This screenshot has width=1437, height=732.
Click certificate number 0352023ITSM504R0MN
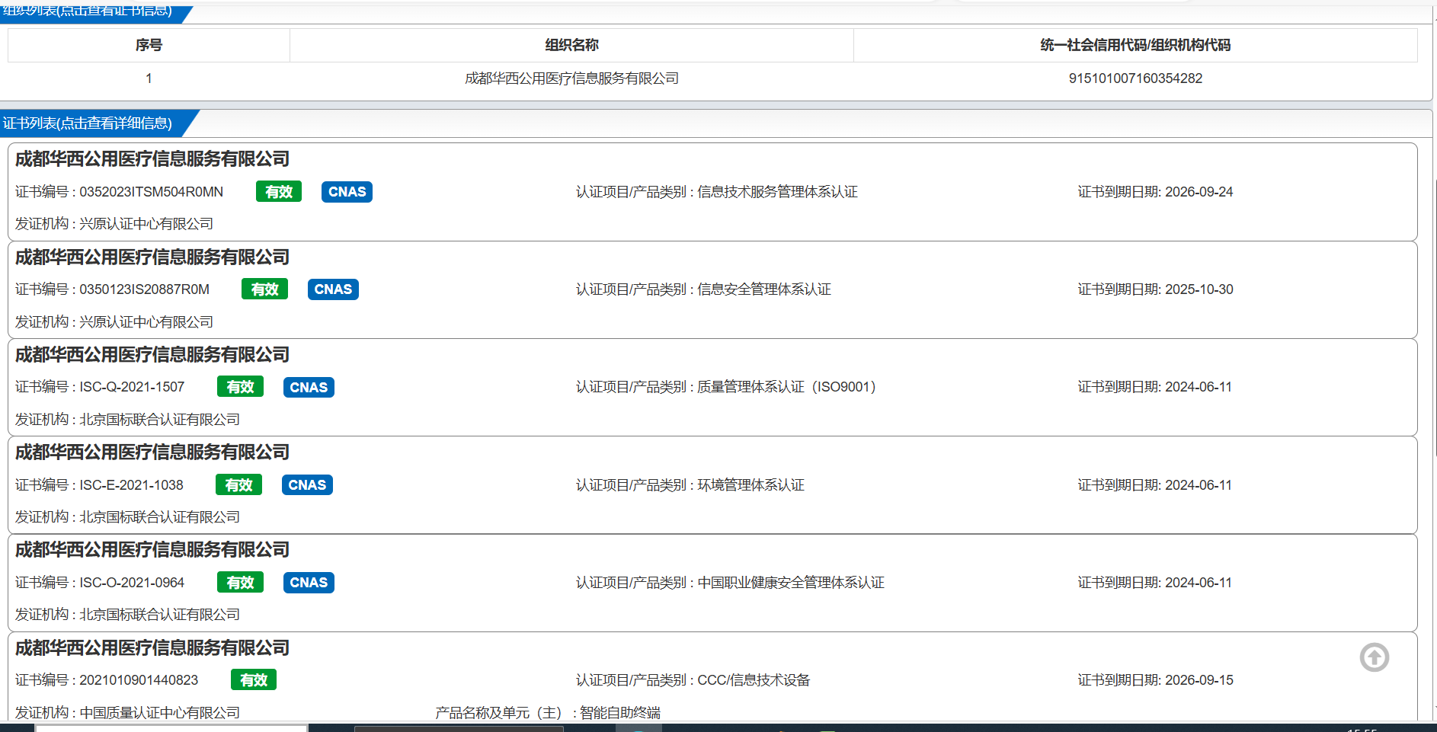tap(152, 192)
